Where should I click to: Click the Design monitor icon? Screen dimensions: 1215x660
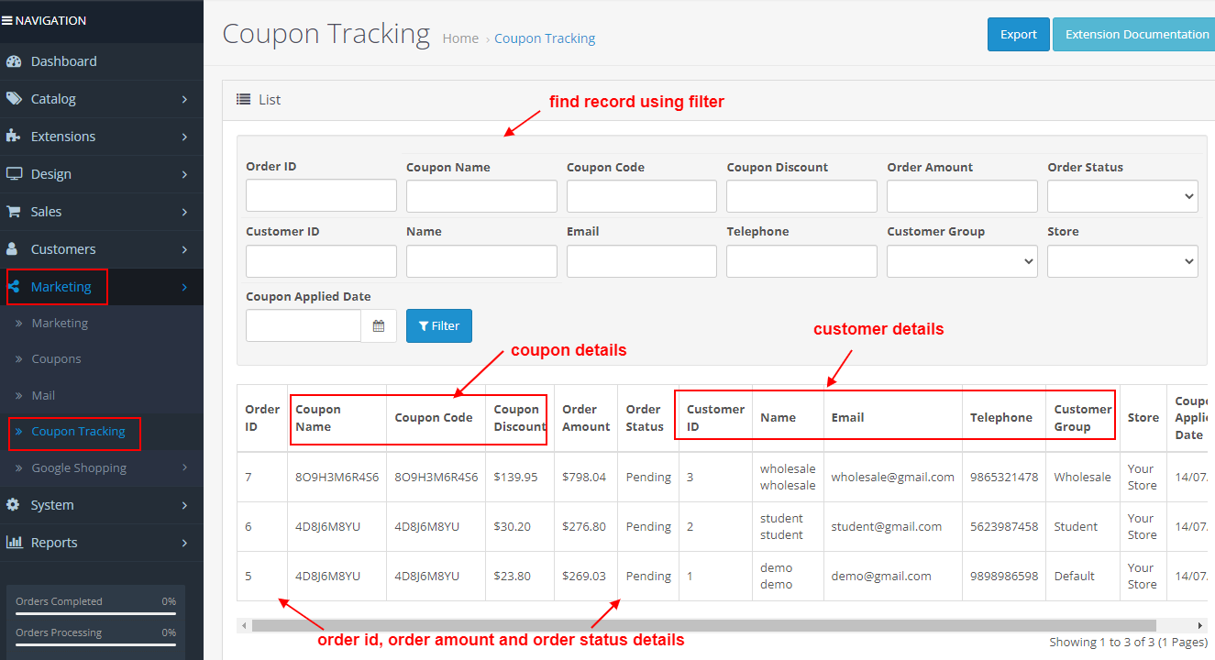coord(14,174)
